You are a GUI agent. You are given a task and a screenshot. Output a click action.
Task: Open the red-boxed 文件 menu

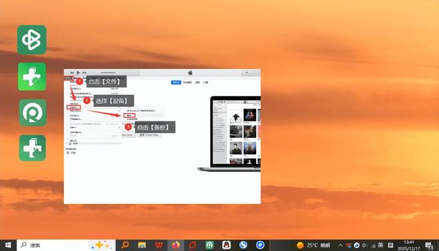click(69, 78)
